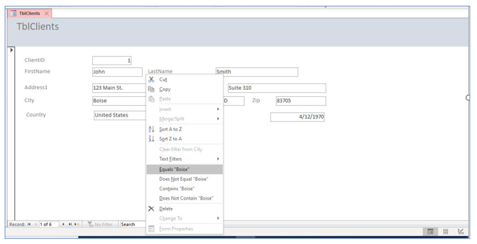Click the scissors icon beside Cut

tap(151, 80)
